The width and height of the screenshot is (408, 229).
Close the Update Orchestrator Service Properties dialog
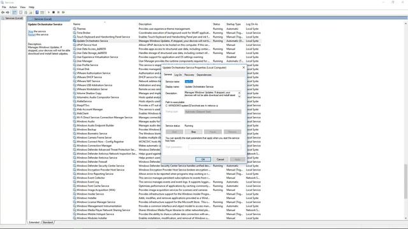pyautogui.click(x=244, y=67)
